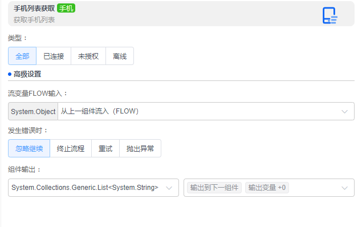362x227 pixels.
Task: Click the blue dot beside 高级设置
Action: coord(10,74)
